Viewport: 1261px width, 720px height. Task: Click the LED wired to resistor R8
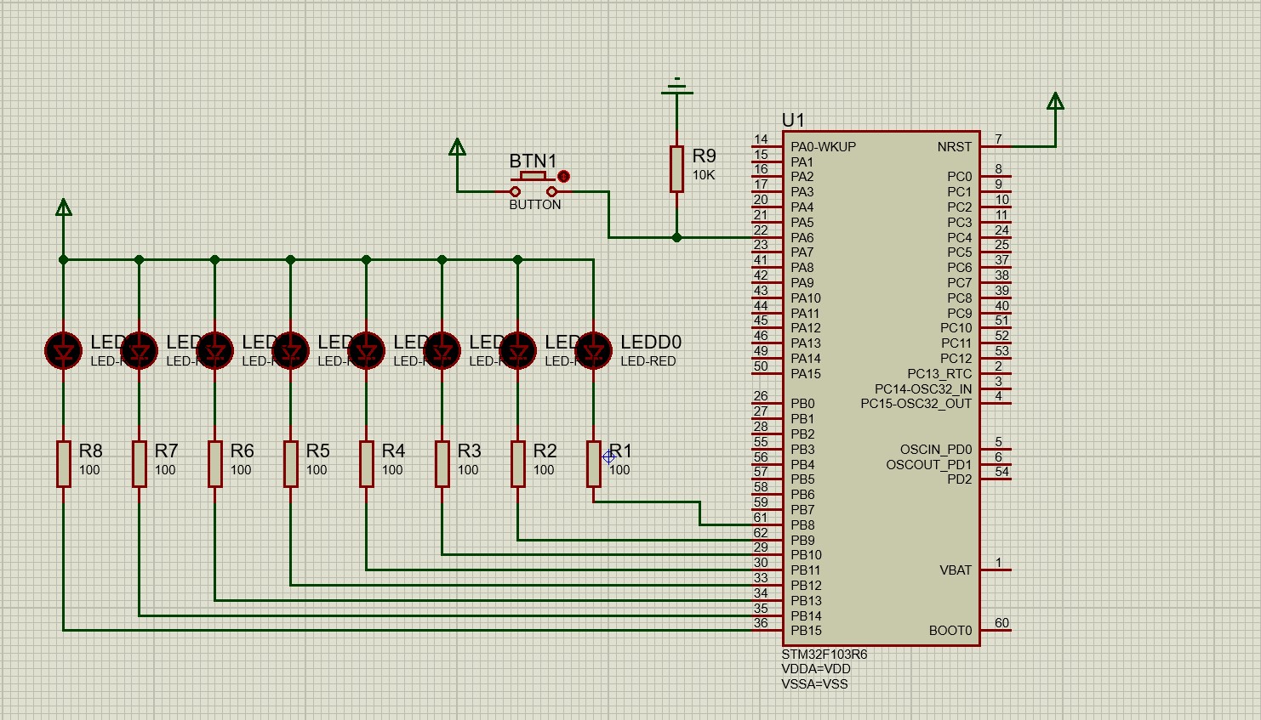click(x=63, y=350)
